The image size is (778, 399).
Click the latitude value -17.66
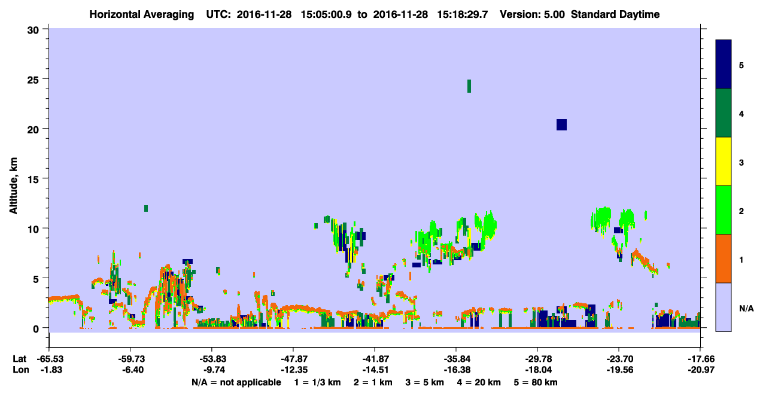pyautogui.click(x=700, y=359)
